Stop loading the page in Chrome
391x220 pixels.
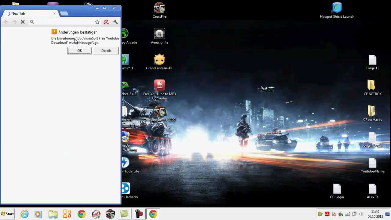pyautogui.click(x=23, y=22)
